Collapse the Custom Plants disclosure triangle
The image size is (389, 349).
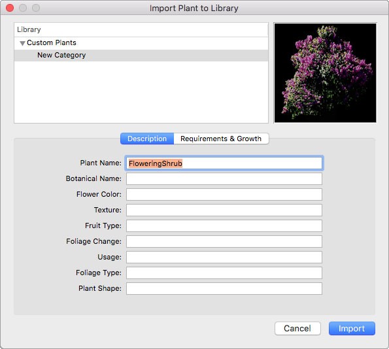pyautogui.click(x=22, y=43)
